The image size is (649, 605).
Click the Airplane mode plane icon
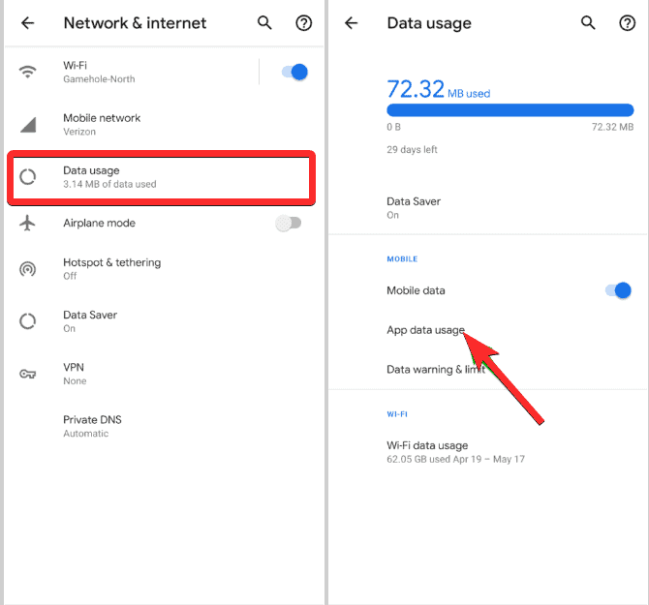tap(28, 223)
